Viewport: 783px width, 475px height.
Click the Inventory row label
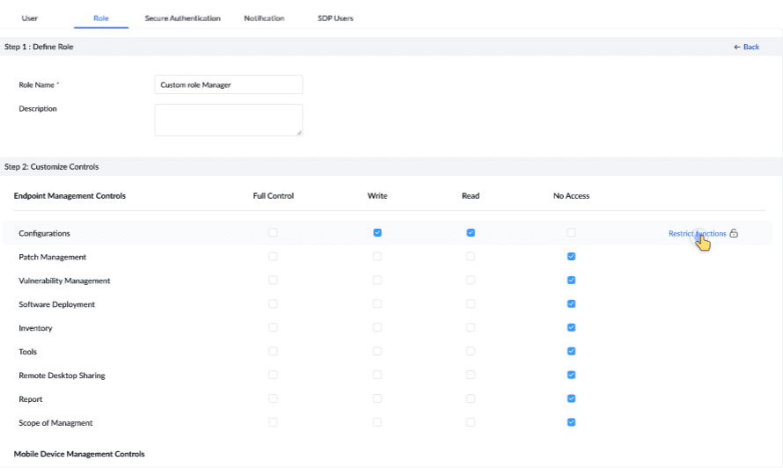pos(35,328)
